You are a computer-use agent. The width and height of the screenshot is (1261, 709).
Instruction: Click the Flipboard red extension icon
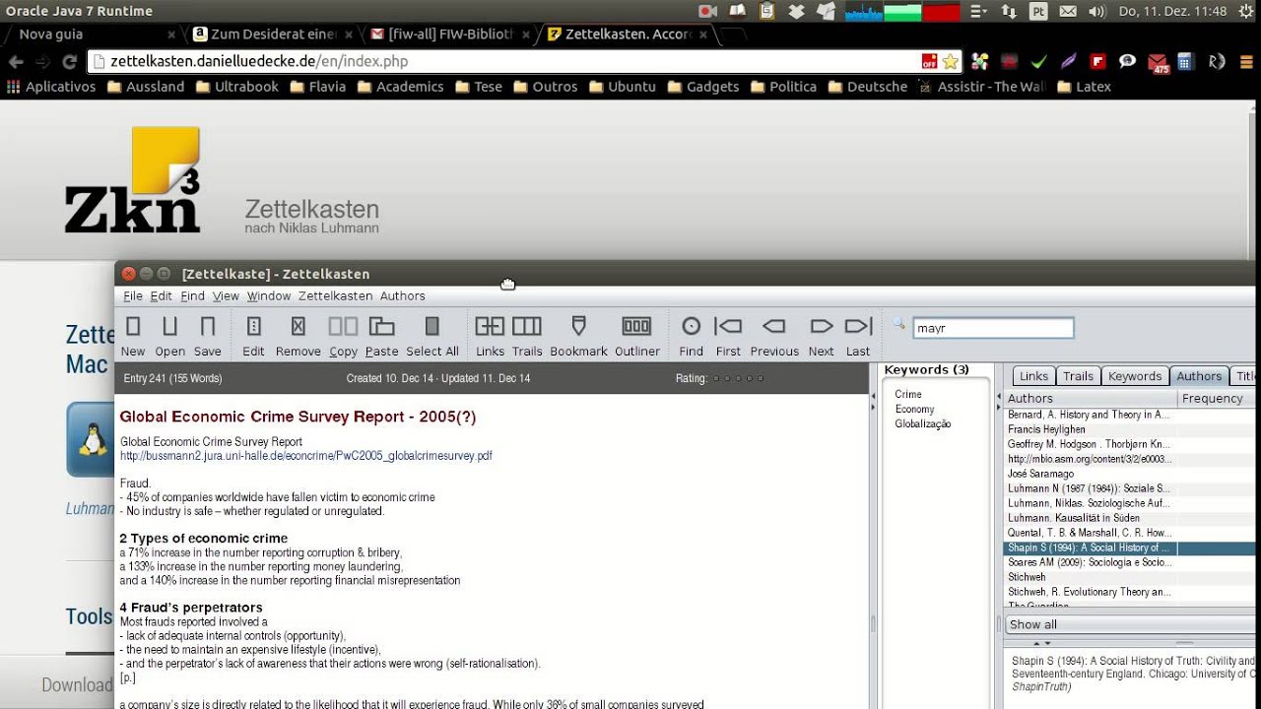[1097, 61]
